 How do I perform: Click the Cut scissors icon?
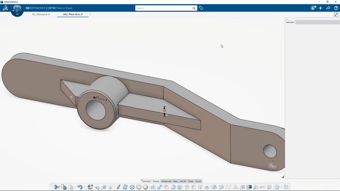tap(57, 187)
